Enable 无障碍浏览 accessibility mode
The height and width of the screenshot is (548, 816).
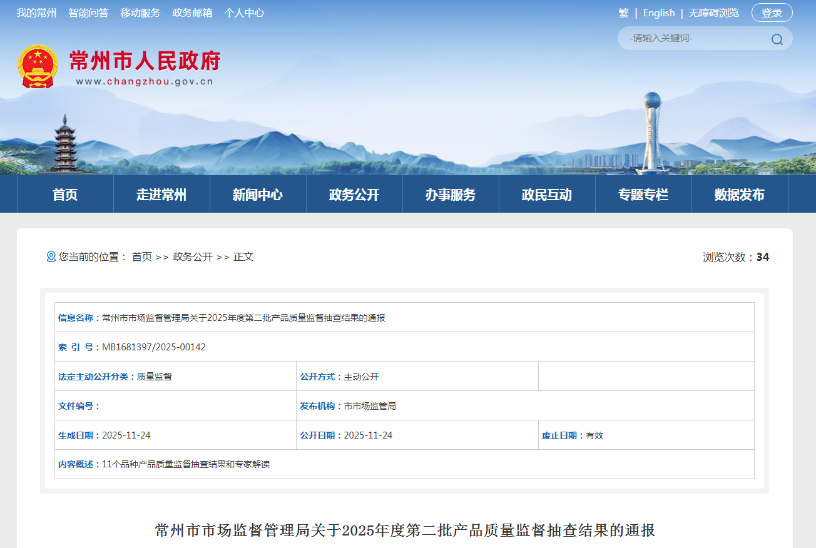[713, 13]
